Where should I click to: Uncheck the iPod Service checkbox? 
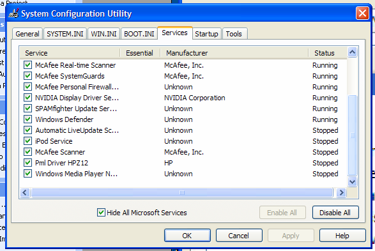click(27, 141)
